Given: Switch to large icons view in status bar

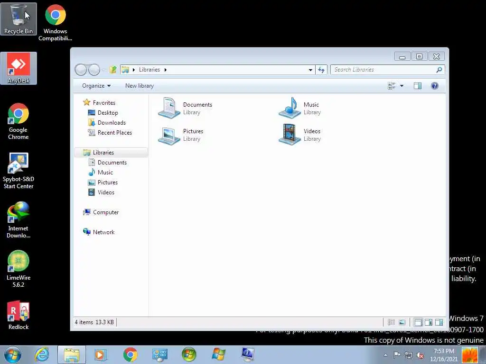Looking at the screenshot, I should (x=402, y=322).
